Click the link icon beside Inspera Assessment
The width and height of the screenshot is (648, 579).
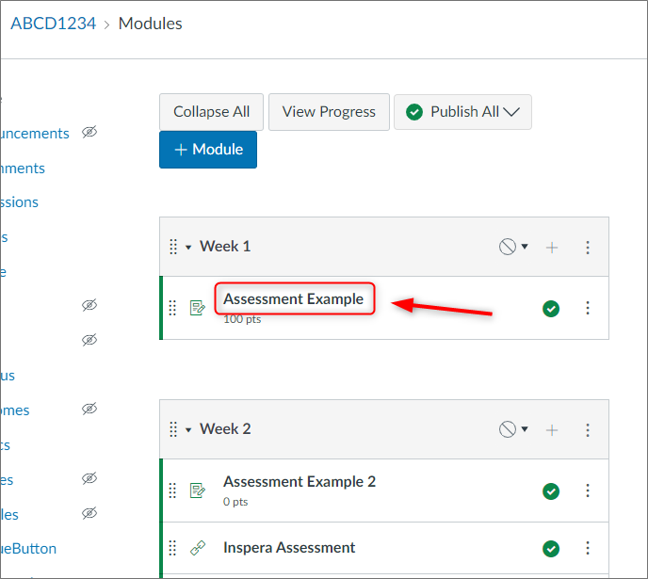point(198,548)
